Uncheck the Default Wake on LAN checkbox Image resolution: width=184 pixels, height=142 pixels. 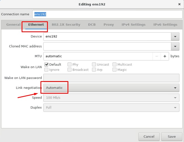[46, 64]
